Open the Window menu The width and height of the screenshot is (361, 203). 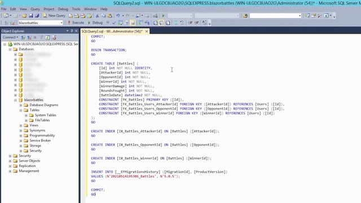click(x=90, y=9)
